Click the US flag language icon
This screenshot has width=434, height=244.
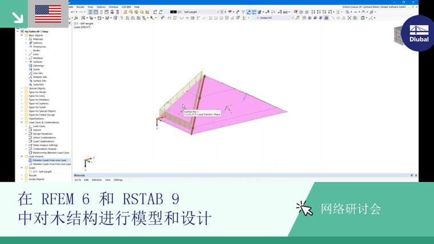[48, 14]
